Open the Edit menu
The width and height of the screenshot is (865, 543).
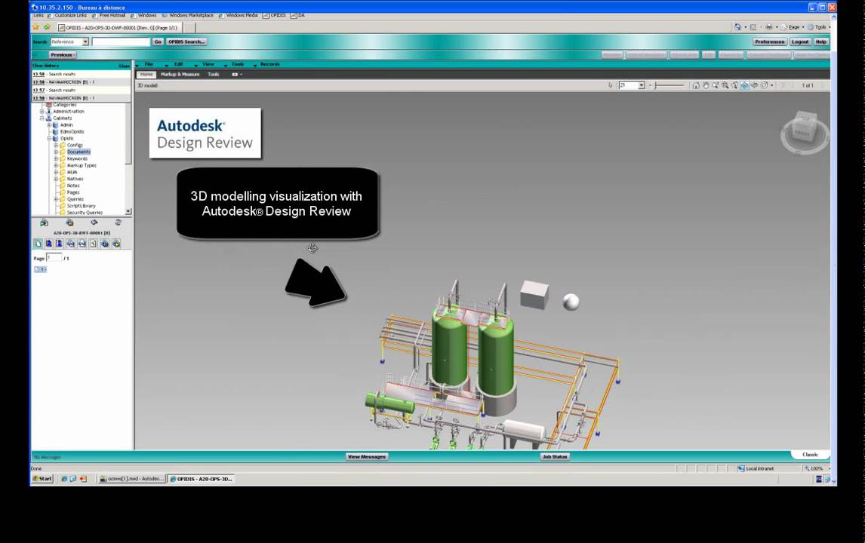(178, 65)
